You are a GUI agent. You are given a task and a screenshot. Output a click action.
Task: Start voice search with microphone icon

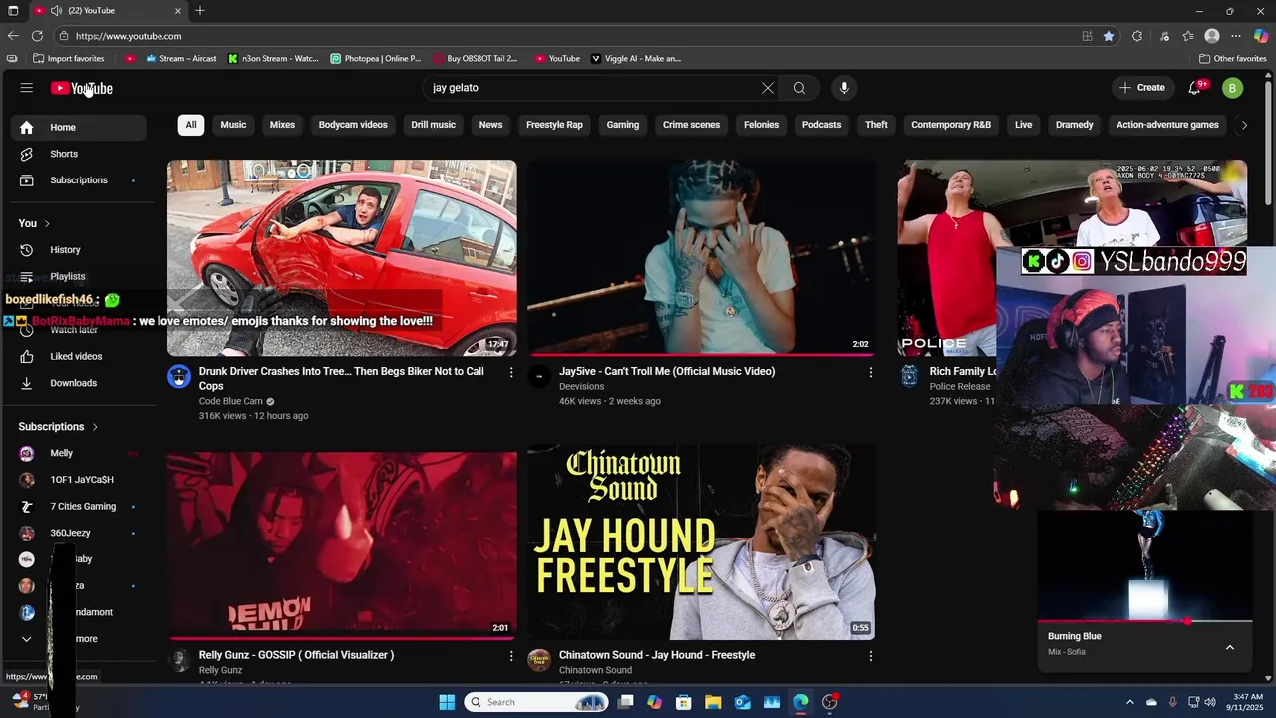click(844, 88)
